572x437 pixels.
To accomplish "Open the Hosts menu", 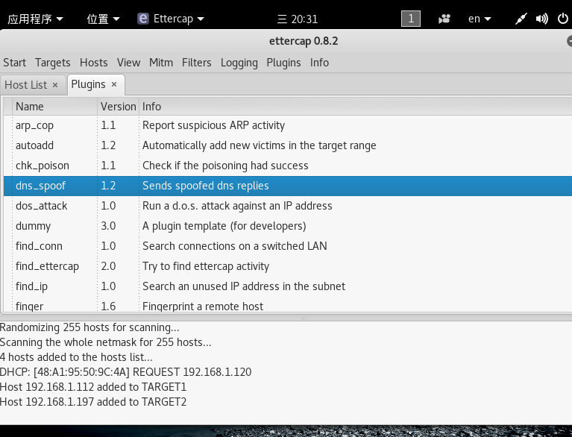I will click(x=94, y=63).
